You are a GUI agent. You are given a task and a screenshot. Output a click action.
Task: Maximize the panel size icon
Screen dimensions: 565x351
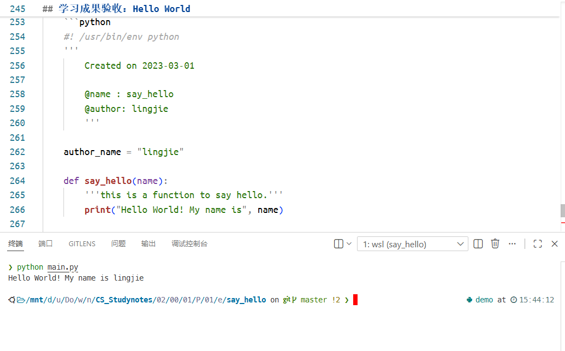pyautogui.click(x=538, y=244)
